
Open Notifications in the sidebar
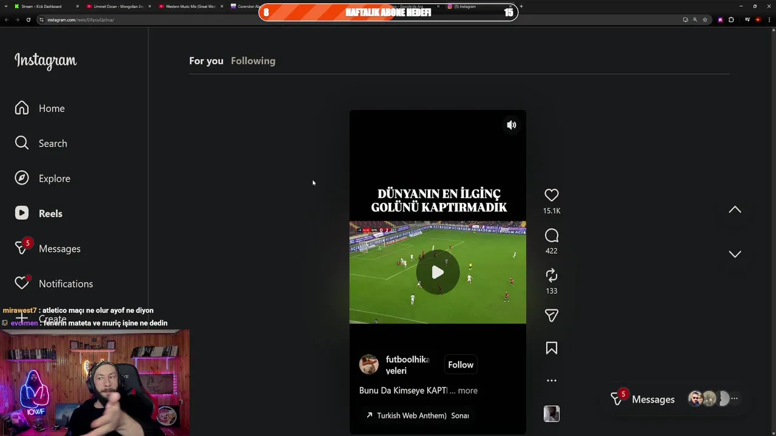pyautogui.click(x=53, y=283)
